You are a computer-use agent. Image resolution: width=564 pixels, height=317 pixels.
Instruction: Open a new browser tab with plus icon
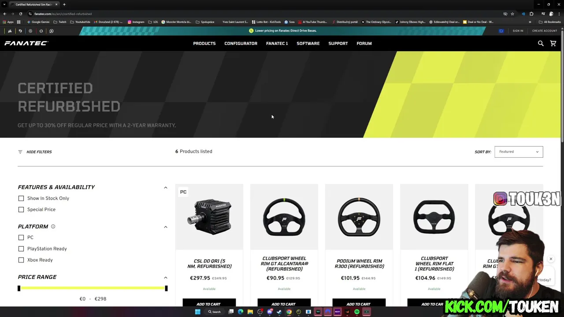pos(64,4)
